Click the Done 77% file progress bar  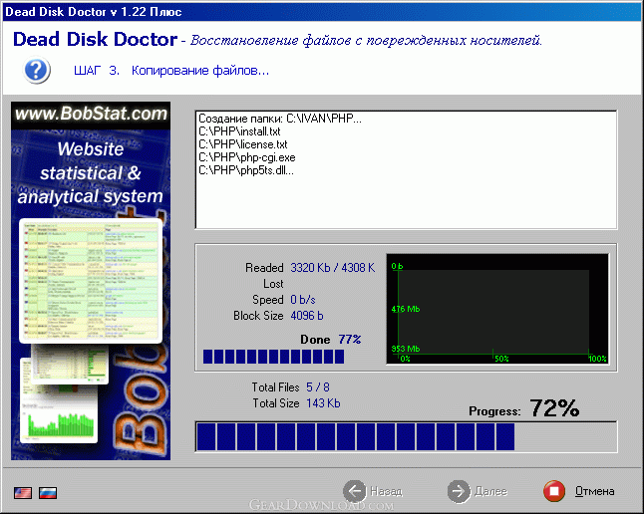tap(274, 357)
